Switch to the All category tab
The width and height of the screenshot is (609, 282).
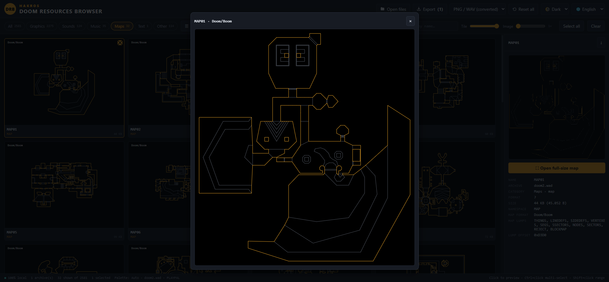[x=14, y=26]
